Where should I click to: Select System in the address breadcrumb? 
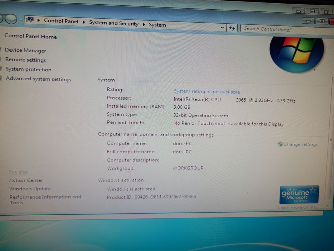coord(158,25)
